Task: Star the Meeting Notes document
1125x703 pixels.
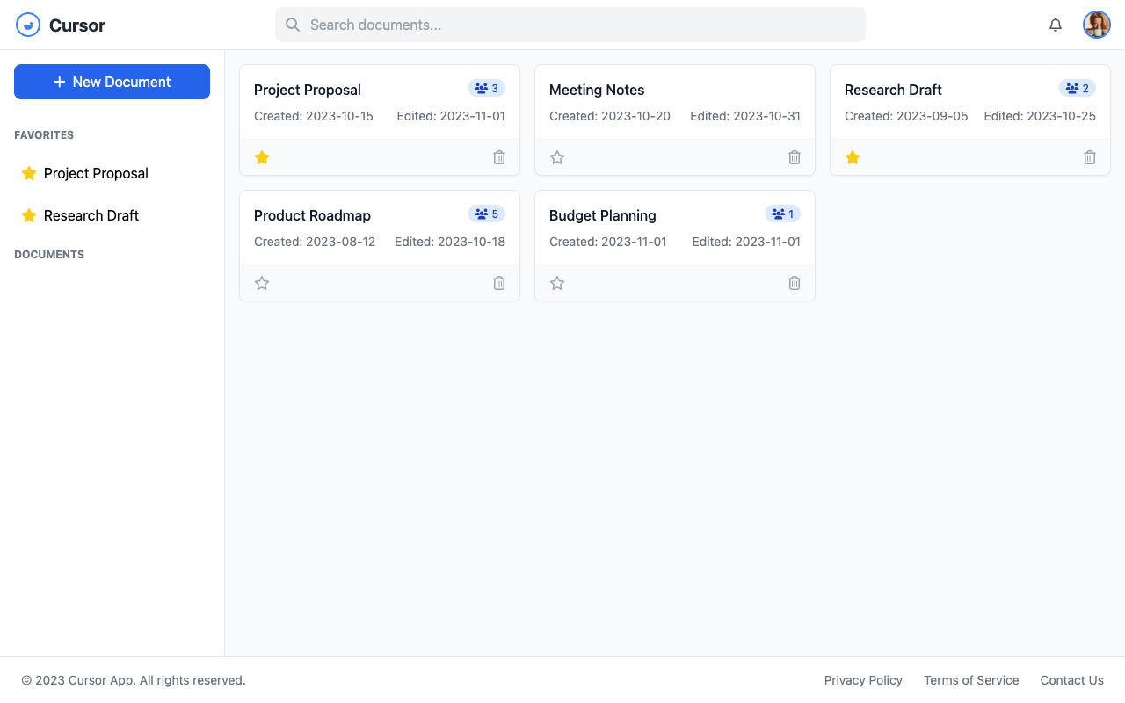Action: (556, 157)
